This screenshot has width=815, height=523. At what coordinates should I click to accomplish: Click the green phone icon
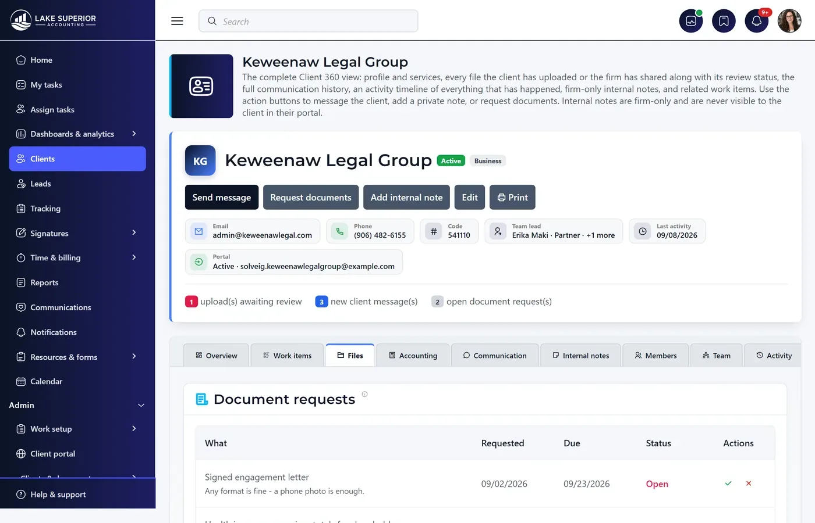(x=340, y=231)
